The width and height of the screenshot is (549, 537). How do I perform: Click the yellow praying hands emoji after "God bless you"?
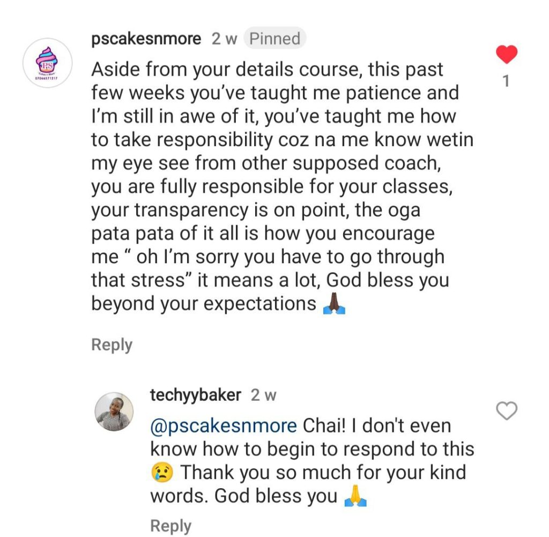(355, 497)
